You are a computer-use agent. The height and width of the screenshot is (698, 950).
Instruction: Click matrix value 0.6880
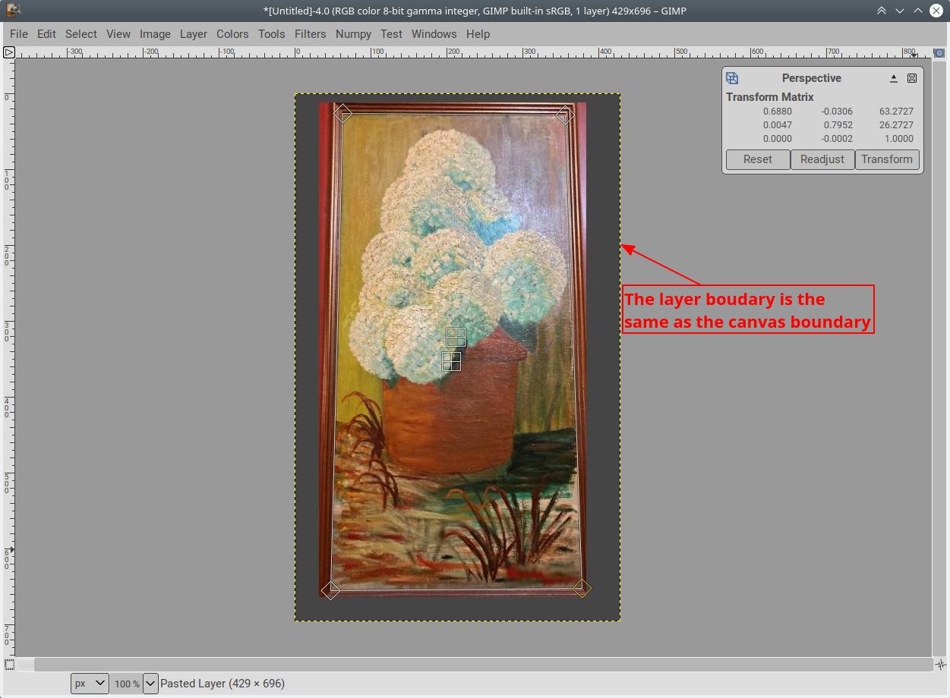point(777,112)
